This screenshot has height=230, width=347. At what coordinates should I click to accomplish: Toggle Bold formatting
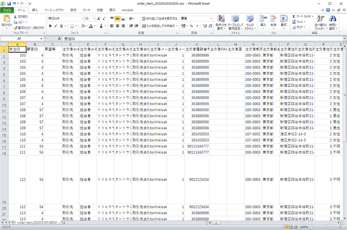tap(50, 26)
